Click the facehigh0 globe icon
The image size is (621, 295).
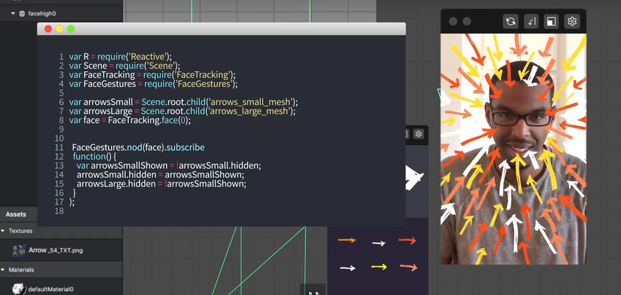[x=22, y=13]
